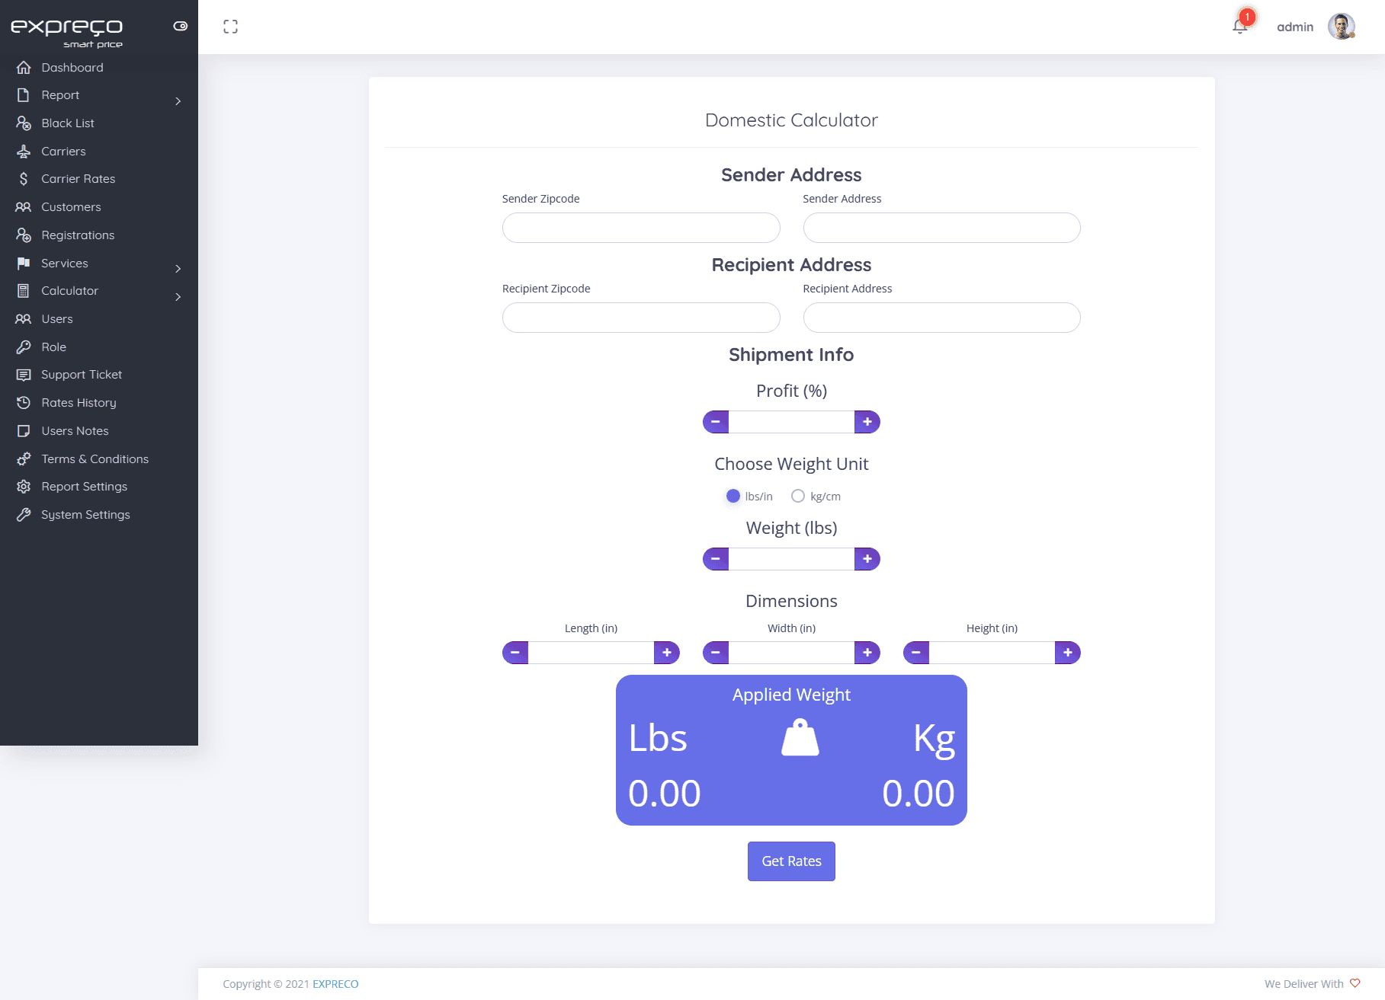Click the Get Rates button

(791, 861)
